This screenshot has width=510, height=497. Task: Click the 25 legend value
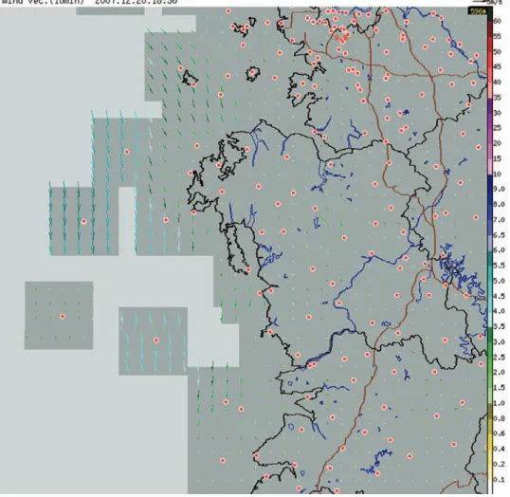coord(497,128)
